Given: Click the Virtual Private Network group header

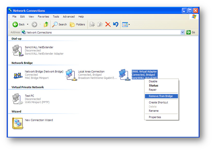Looking at the screenshot, I should [x=28, y=87].
